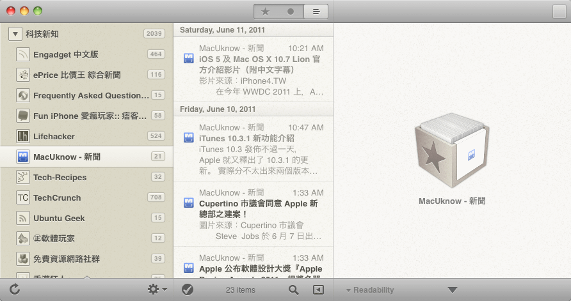
Task: Click the ㊣軟體玩家 feed icon
Action: (23, 238)
